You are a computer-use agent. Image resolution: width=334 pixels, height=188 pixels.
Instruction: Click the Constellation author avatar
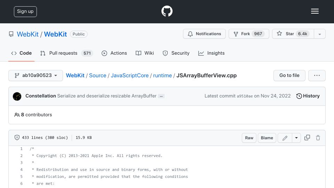point(17,96)
